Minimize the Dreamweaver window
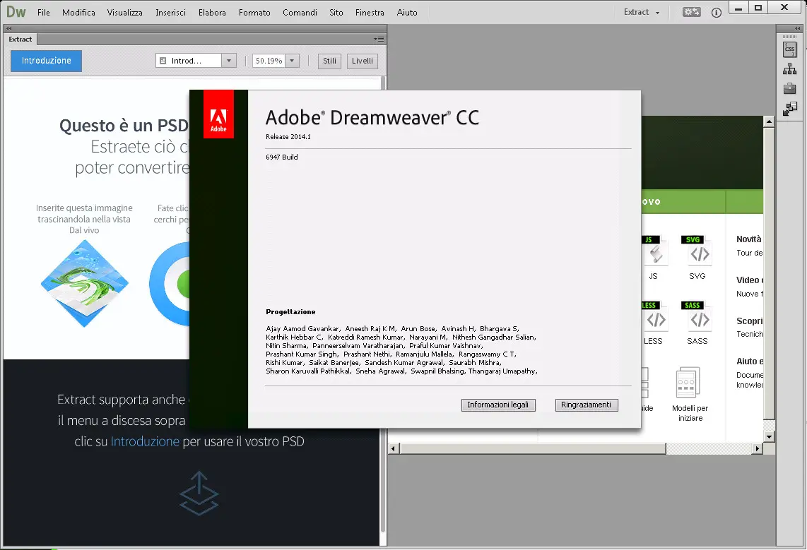 (738, 8)
